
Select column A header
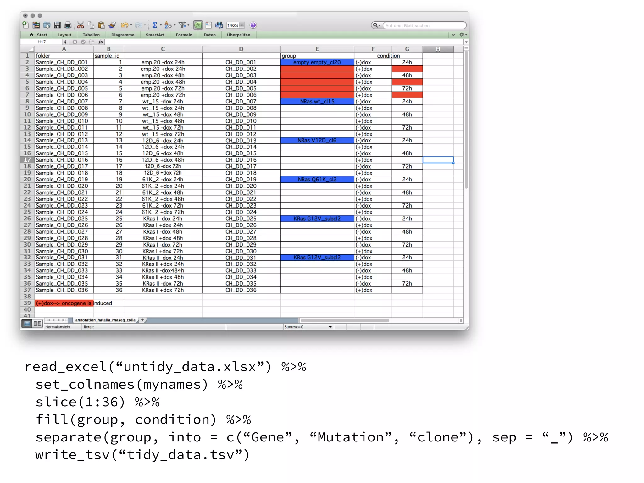coord(64,49)
